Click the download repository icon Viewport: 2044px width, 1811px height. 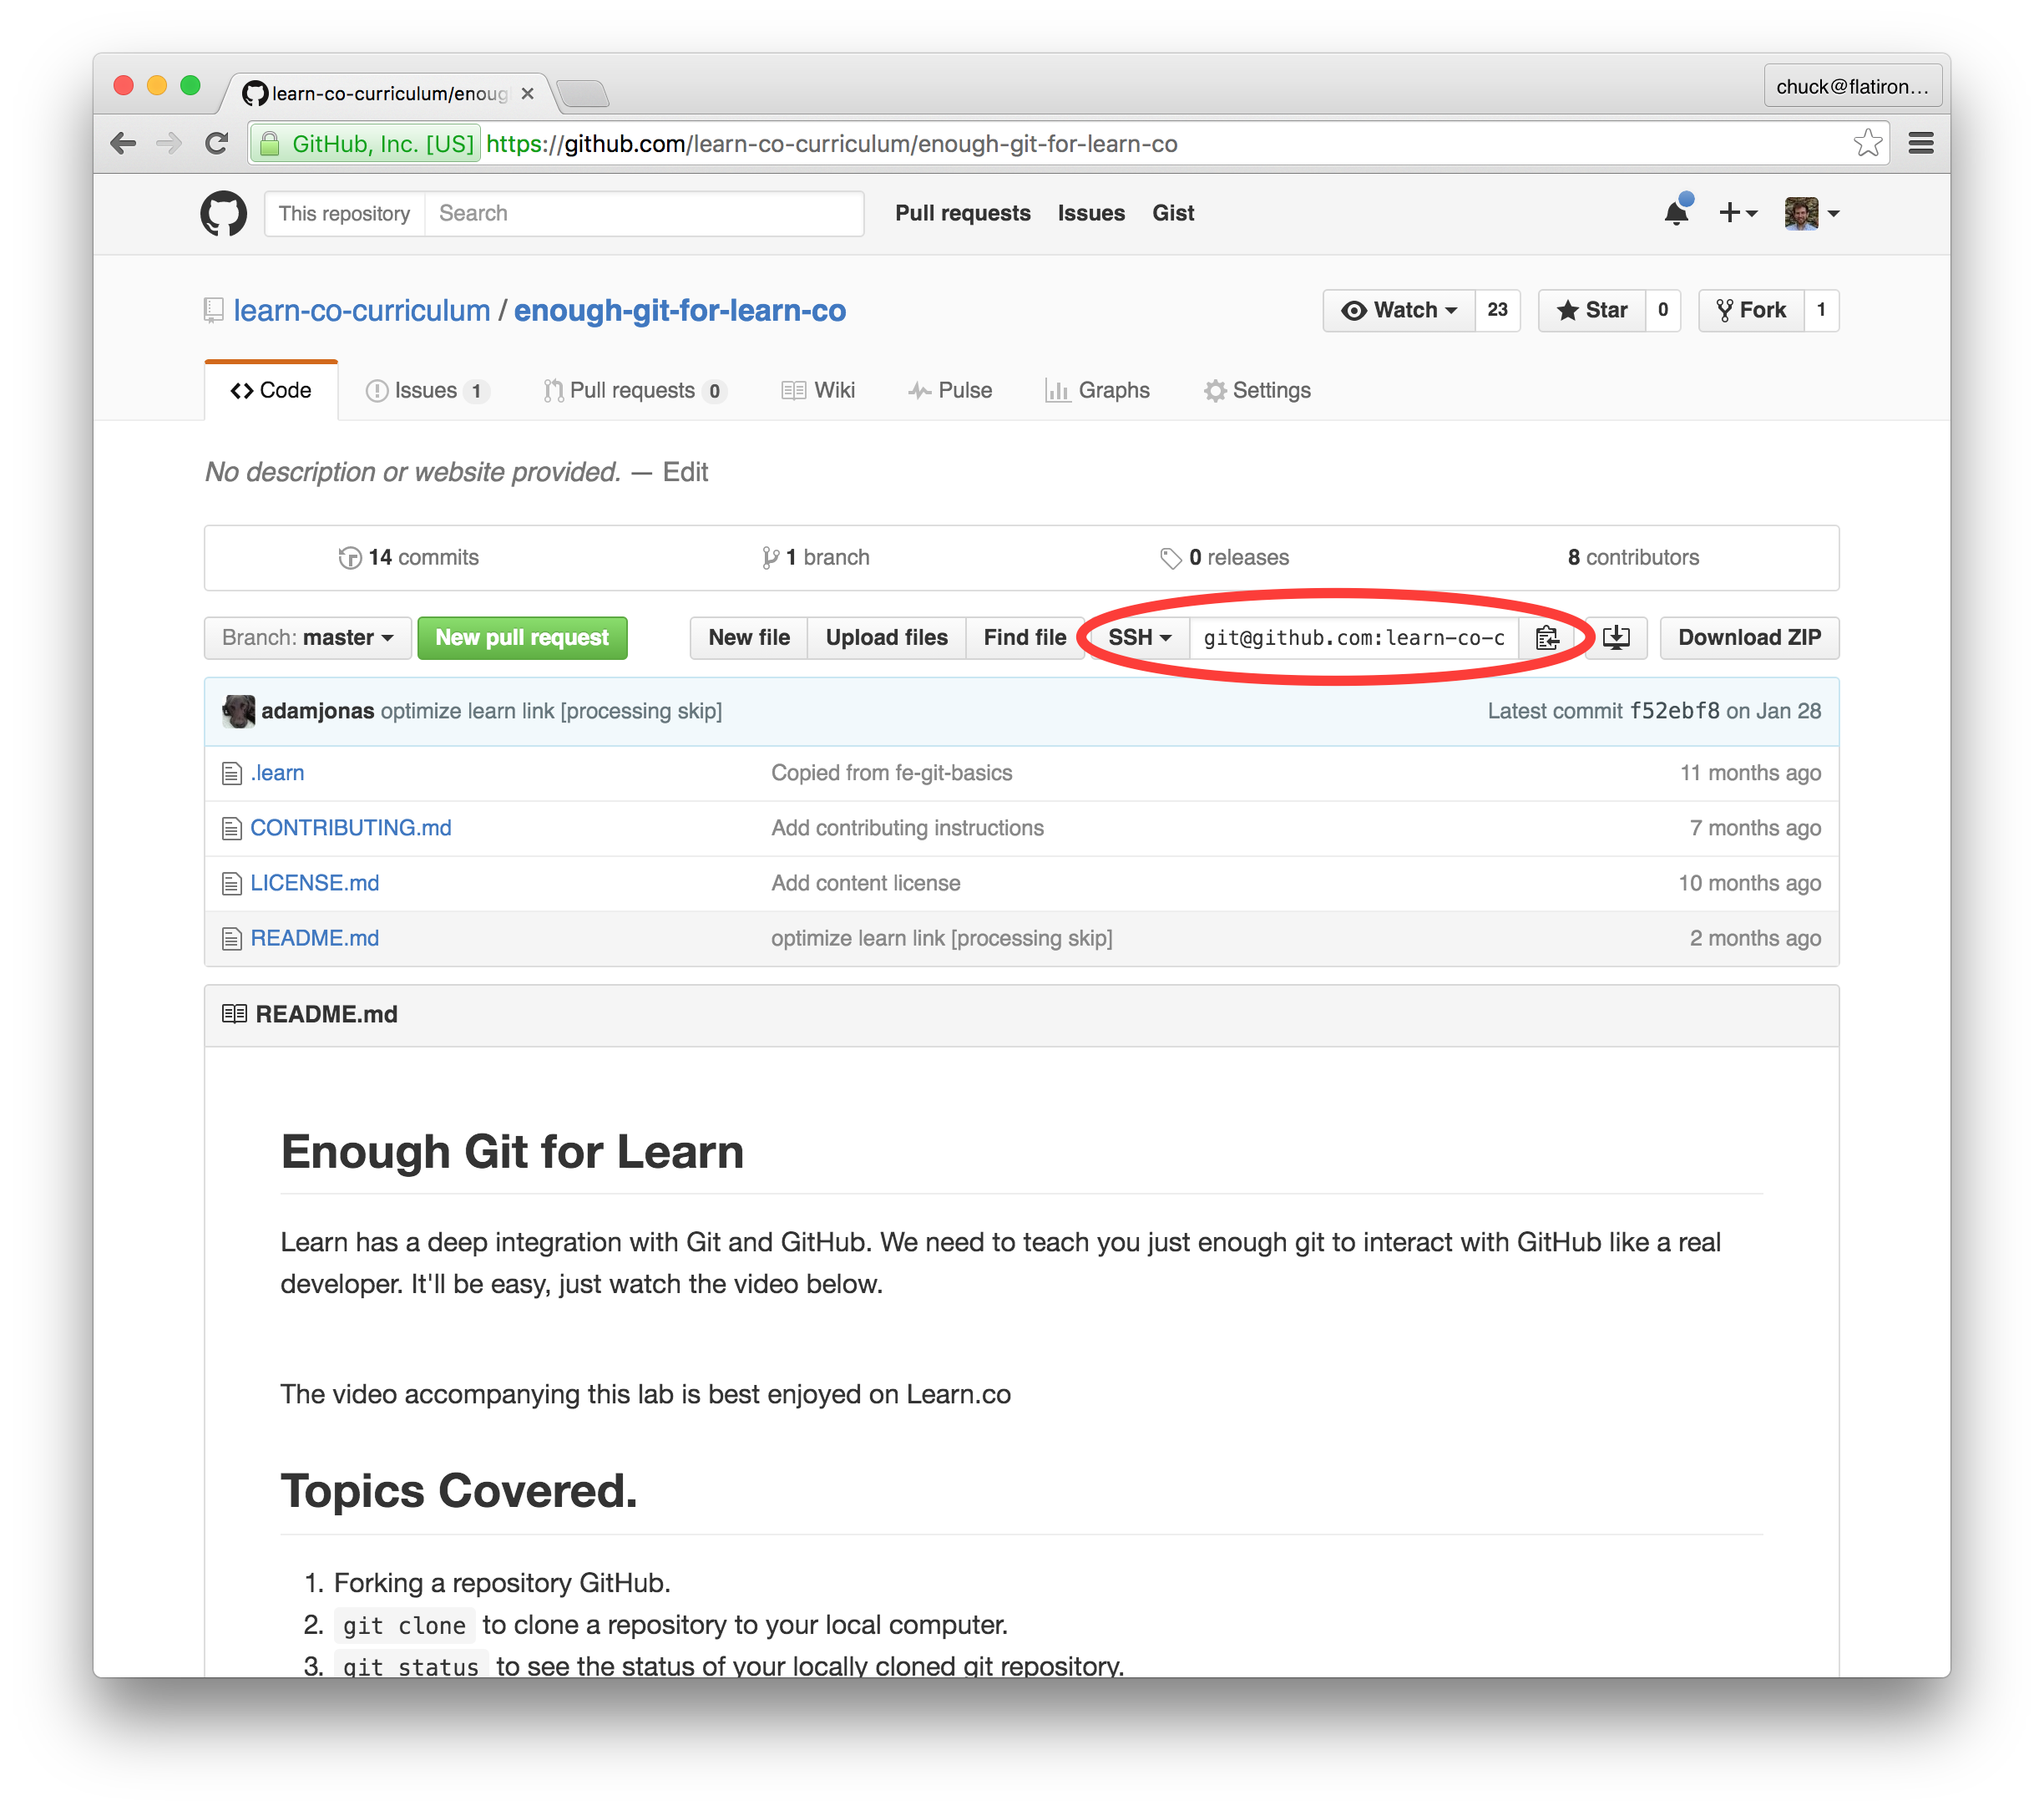(x=1616, y=637)
